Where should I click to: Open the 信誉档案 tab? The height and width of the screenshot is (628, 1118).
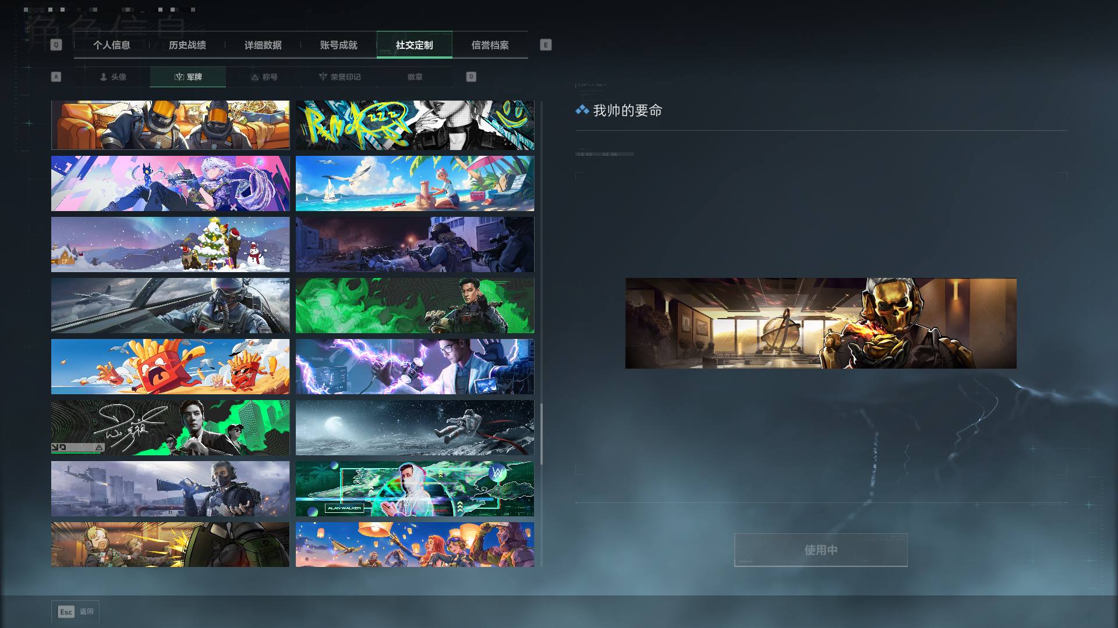point(490,45)
